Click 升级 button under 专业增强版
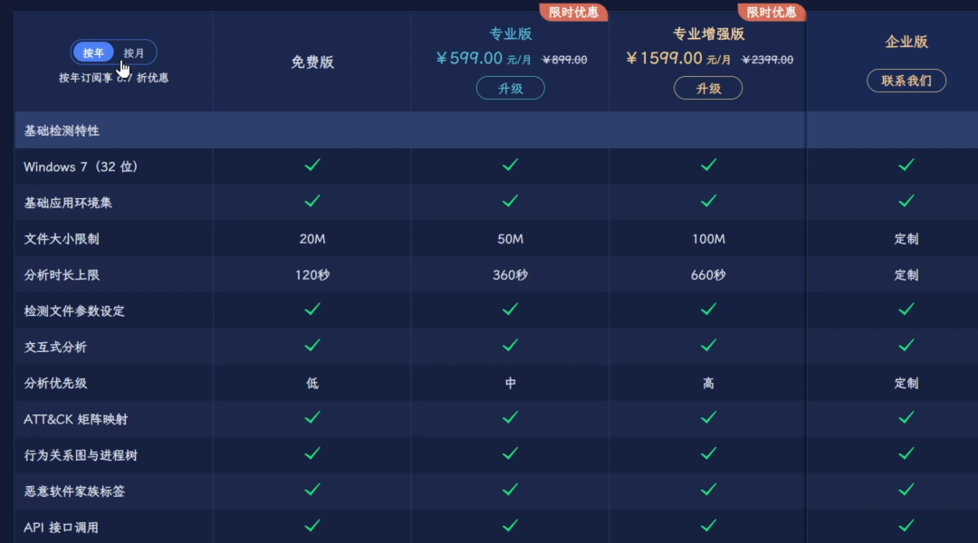Image resolution: width=978 pixels, height=543 pixels. (708, 88)
